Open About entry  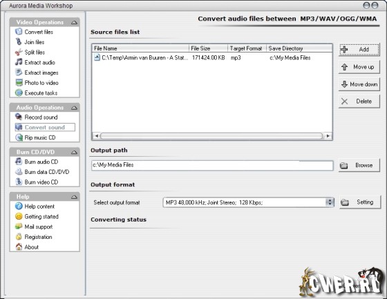click(32, 247)
